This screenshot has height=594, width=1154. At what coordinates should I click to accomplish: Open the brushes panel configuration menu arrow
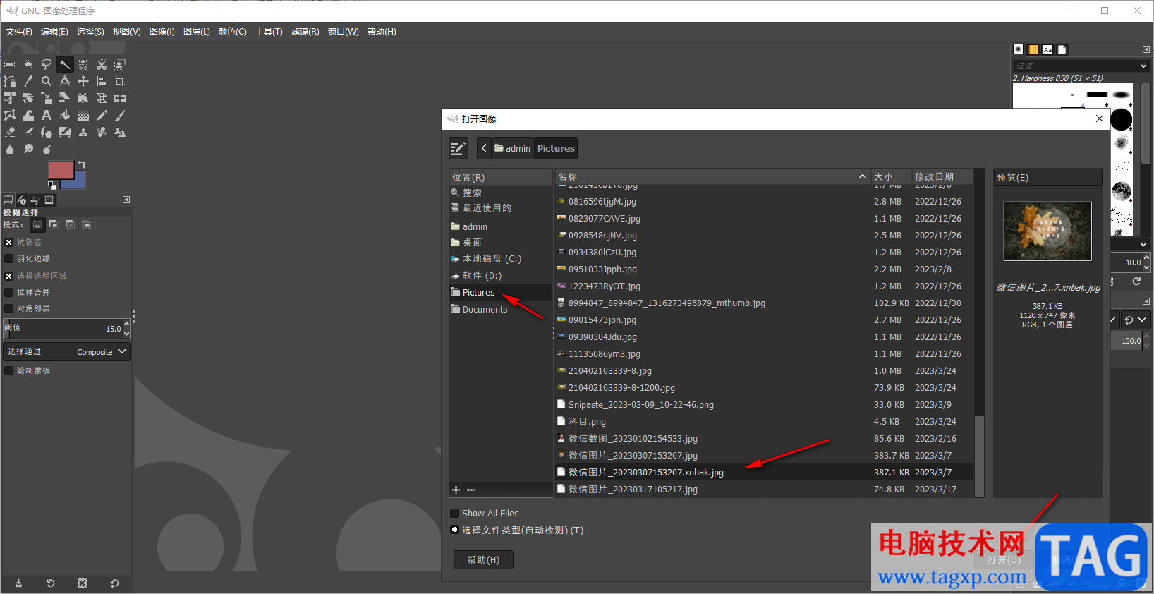point(1146,49)
